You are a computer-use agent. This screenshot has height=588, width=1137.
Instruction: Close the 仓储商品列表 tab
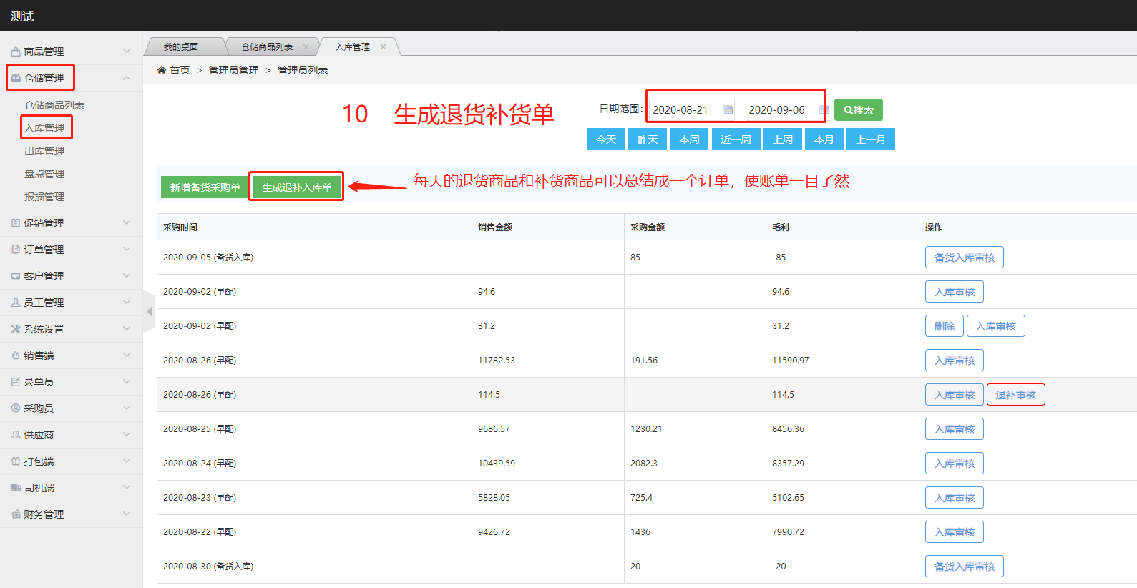(306, 47)
